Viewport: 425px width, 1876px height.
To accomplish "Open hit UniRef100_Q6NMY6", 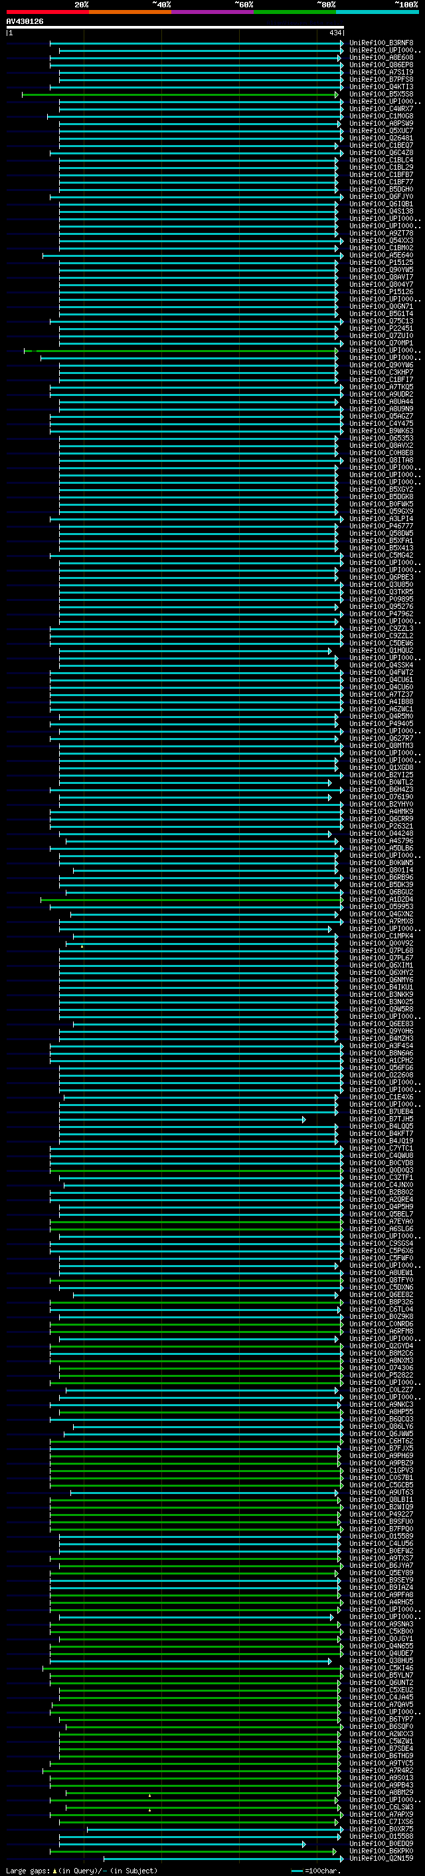I will pos(381,980).
